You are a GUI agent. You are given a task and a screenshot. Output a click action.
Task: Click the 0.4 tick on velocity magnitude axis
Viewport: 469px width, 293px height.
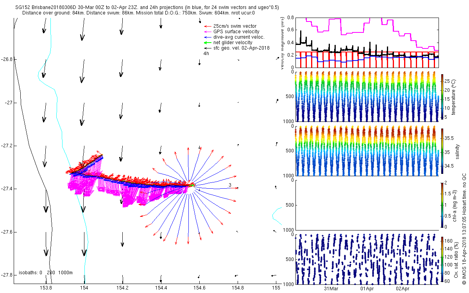290,43
